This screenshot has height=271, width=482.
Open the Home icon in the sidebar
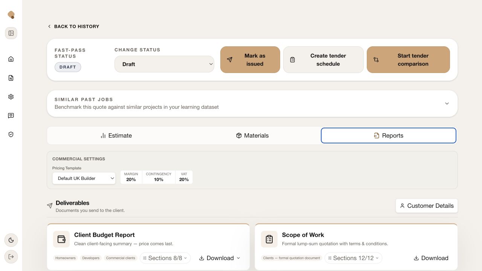(11, 59)
